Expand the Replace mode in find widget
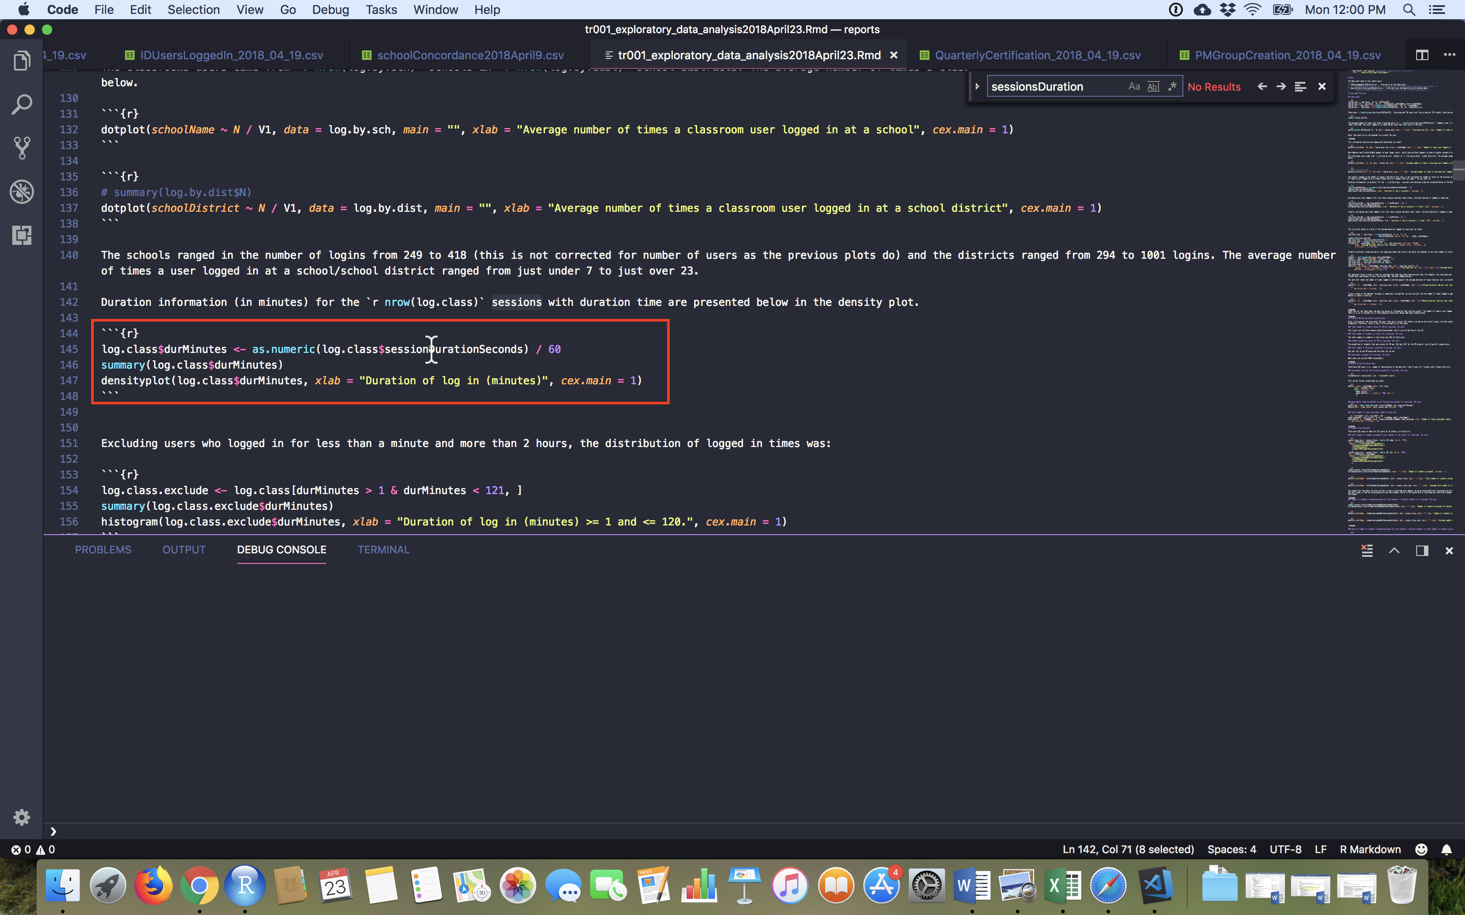 pyautogui.click(x=977, y=87)
